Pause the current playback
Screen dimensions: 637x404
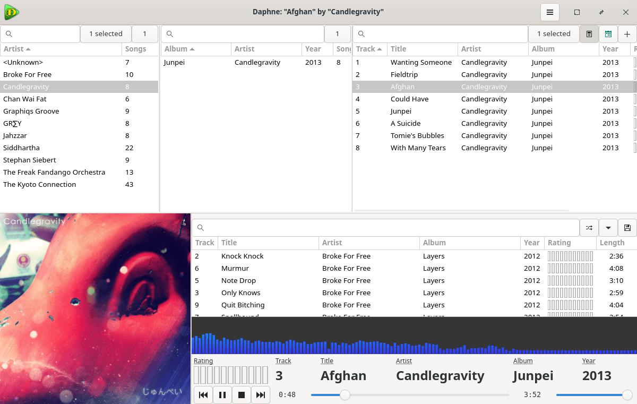(222, 395)
